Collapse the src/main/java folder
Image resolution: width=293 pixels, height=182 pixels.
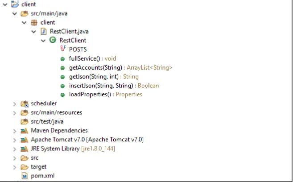(x=15, y=13)
